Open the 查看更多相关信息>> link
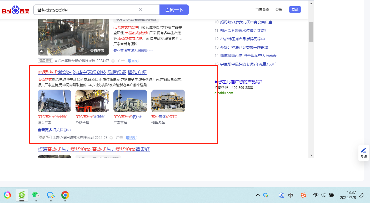The image size is (370, 203). click(54, 130)
